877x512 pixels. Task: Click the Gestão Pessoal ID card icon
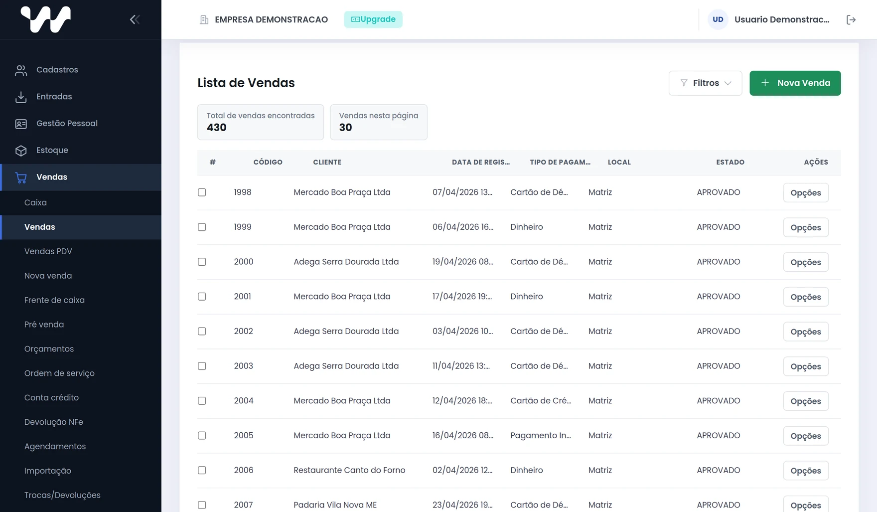[21, 124]
